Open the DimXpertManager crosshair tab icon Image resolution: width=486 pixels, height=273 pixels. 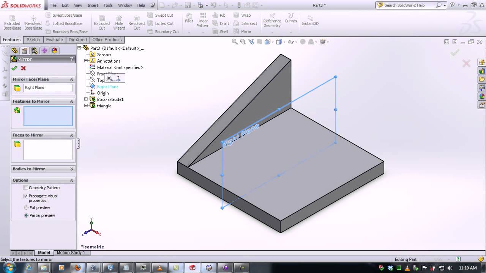pyautogui.click(x=44, y=50)
